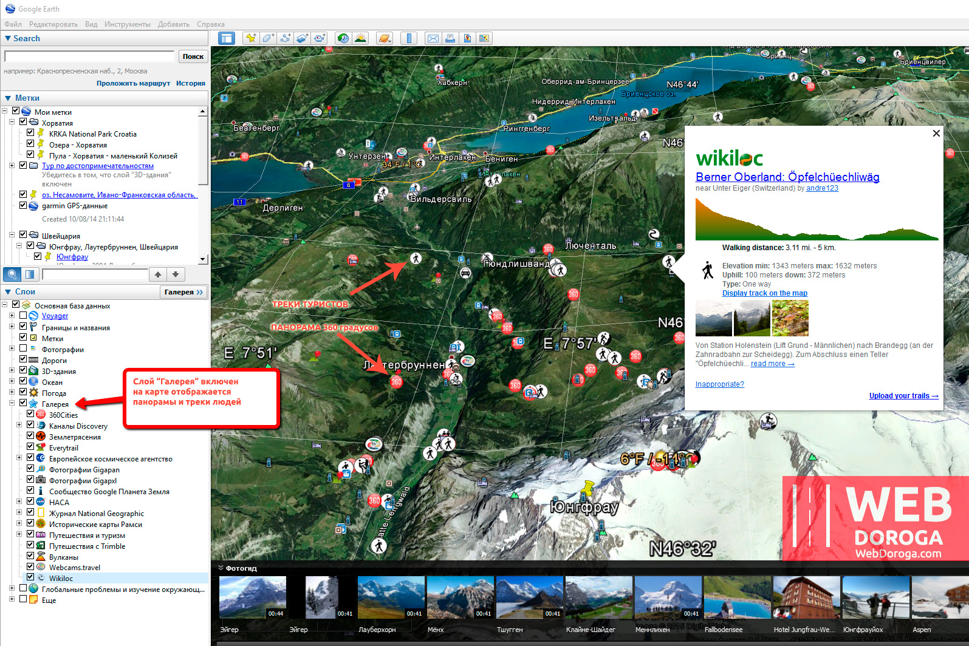969x646 pixels.
Task: Collapse the Фотогид strip chevron
Action: [221, 568]
